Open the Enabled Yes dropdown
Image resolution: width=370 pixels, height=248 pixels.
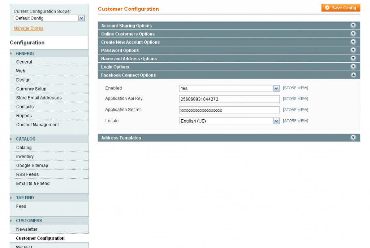[229, 88]
